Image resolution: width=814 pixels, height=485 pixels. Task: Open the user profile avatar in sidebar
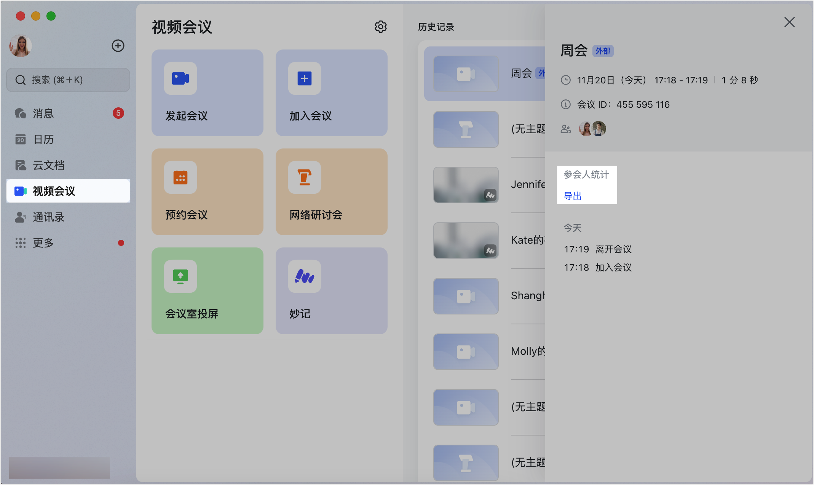pyautogui.click(x=21, y=46)
